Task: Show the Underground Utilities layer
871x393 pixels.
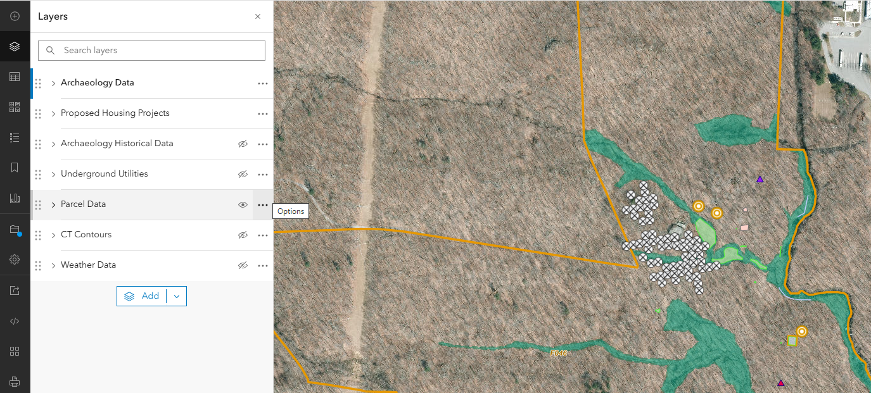Action: pos(243,174)
